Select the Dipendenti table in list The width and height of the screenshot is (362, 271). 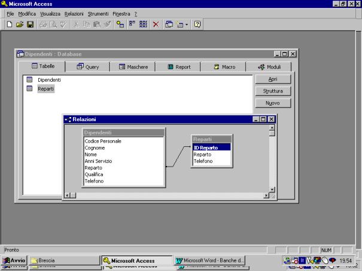(x=49, y=80)
